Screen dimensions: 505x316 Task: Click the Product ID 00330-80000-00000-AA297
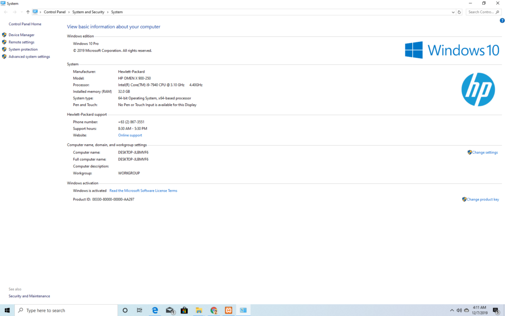click(113, 199)
